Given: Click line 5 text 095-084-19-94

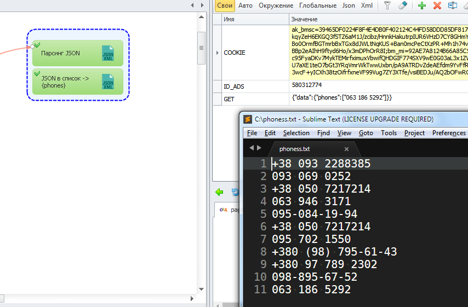Looking at the screenshot, I should [315, 214].
